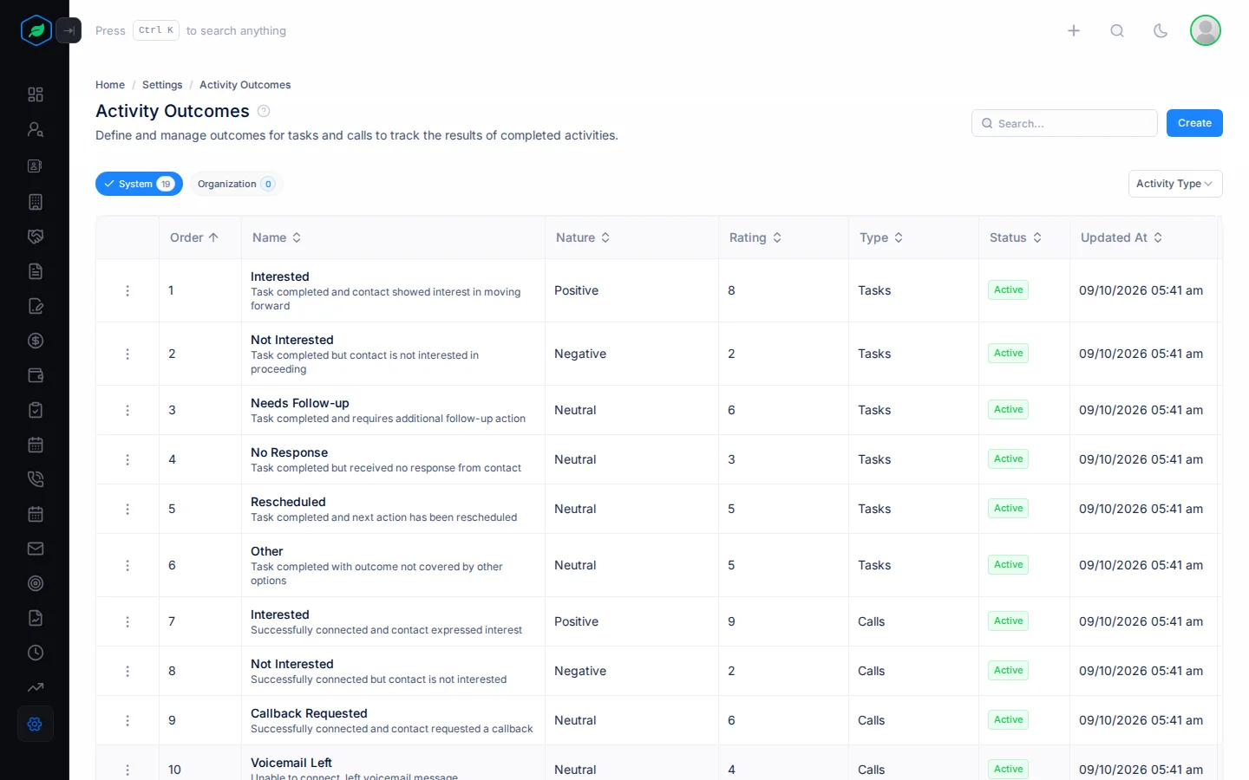Screen dimensions: 1249x780
Task: Select the System tab
Action: pyautogui.click(x=139, y=184)
